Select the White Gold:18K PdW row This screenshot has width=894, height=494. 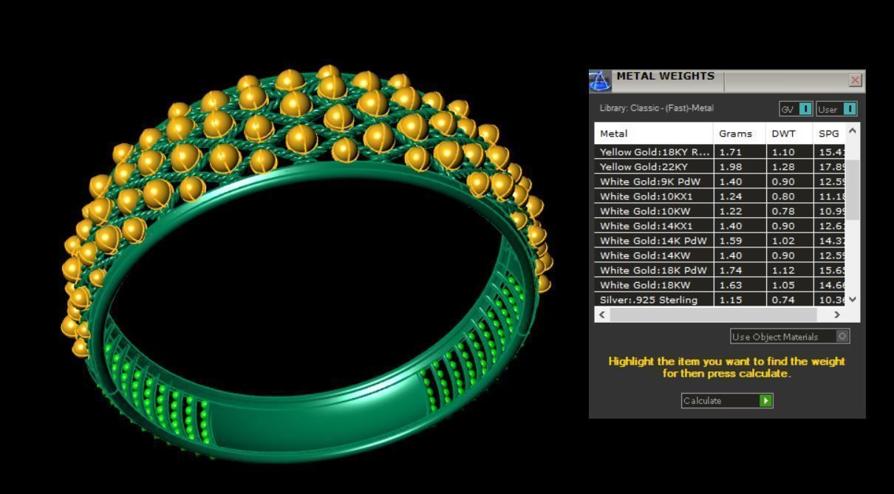[720, 270]
